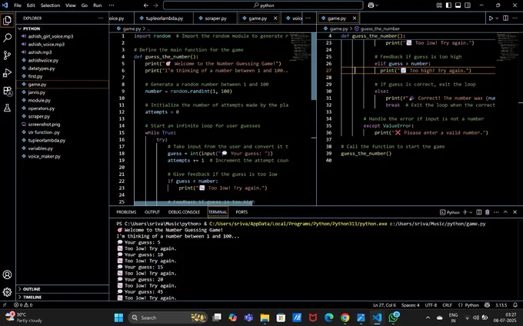Click the Customize Layout icon
The height and width of the screenshot is (326, 523).
(439, 5)
